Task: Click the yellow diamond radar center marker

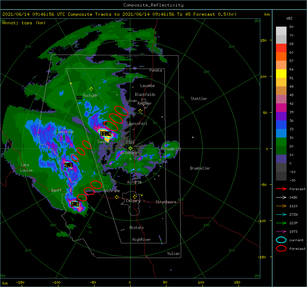Action: (x=130, y=148)
